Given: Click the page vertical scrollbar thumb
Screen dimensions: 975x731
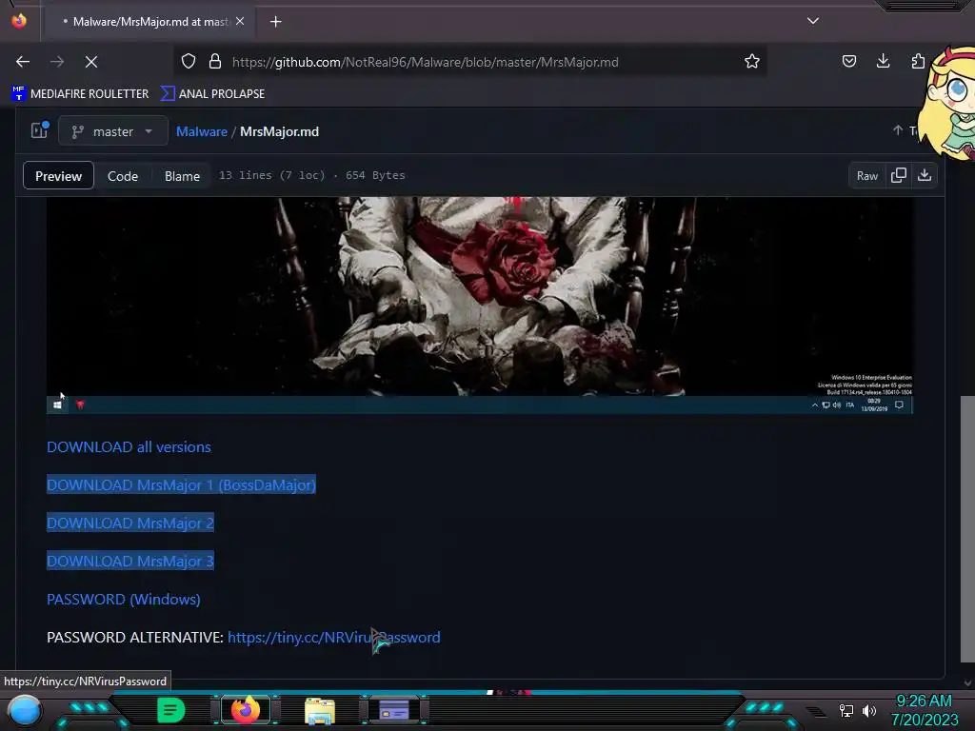Looking at the screenshot, I should [x=967, y=528].
